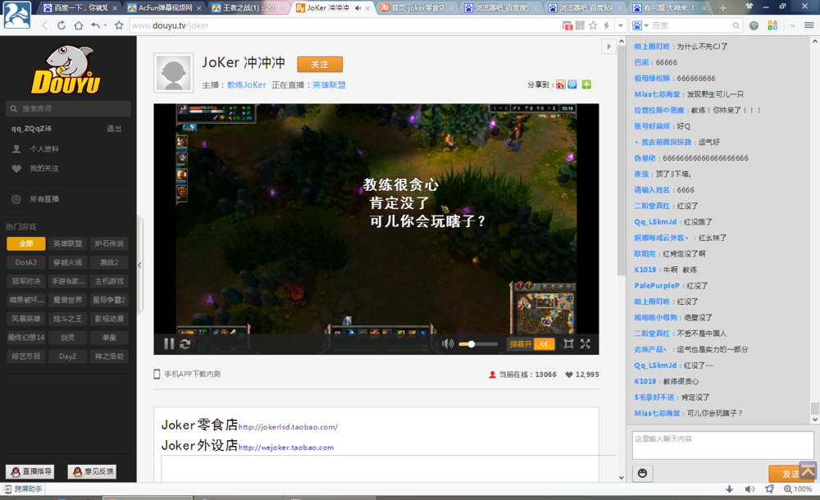Image resolution: width=820 pixels, height=500 pixels.
Task: Refresh the video stream icon
Action: point(185,343)
